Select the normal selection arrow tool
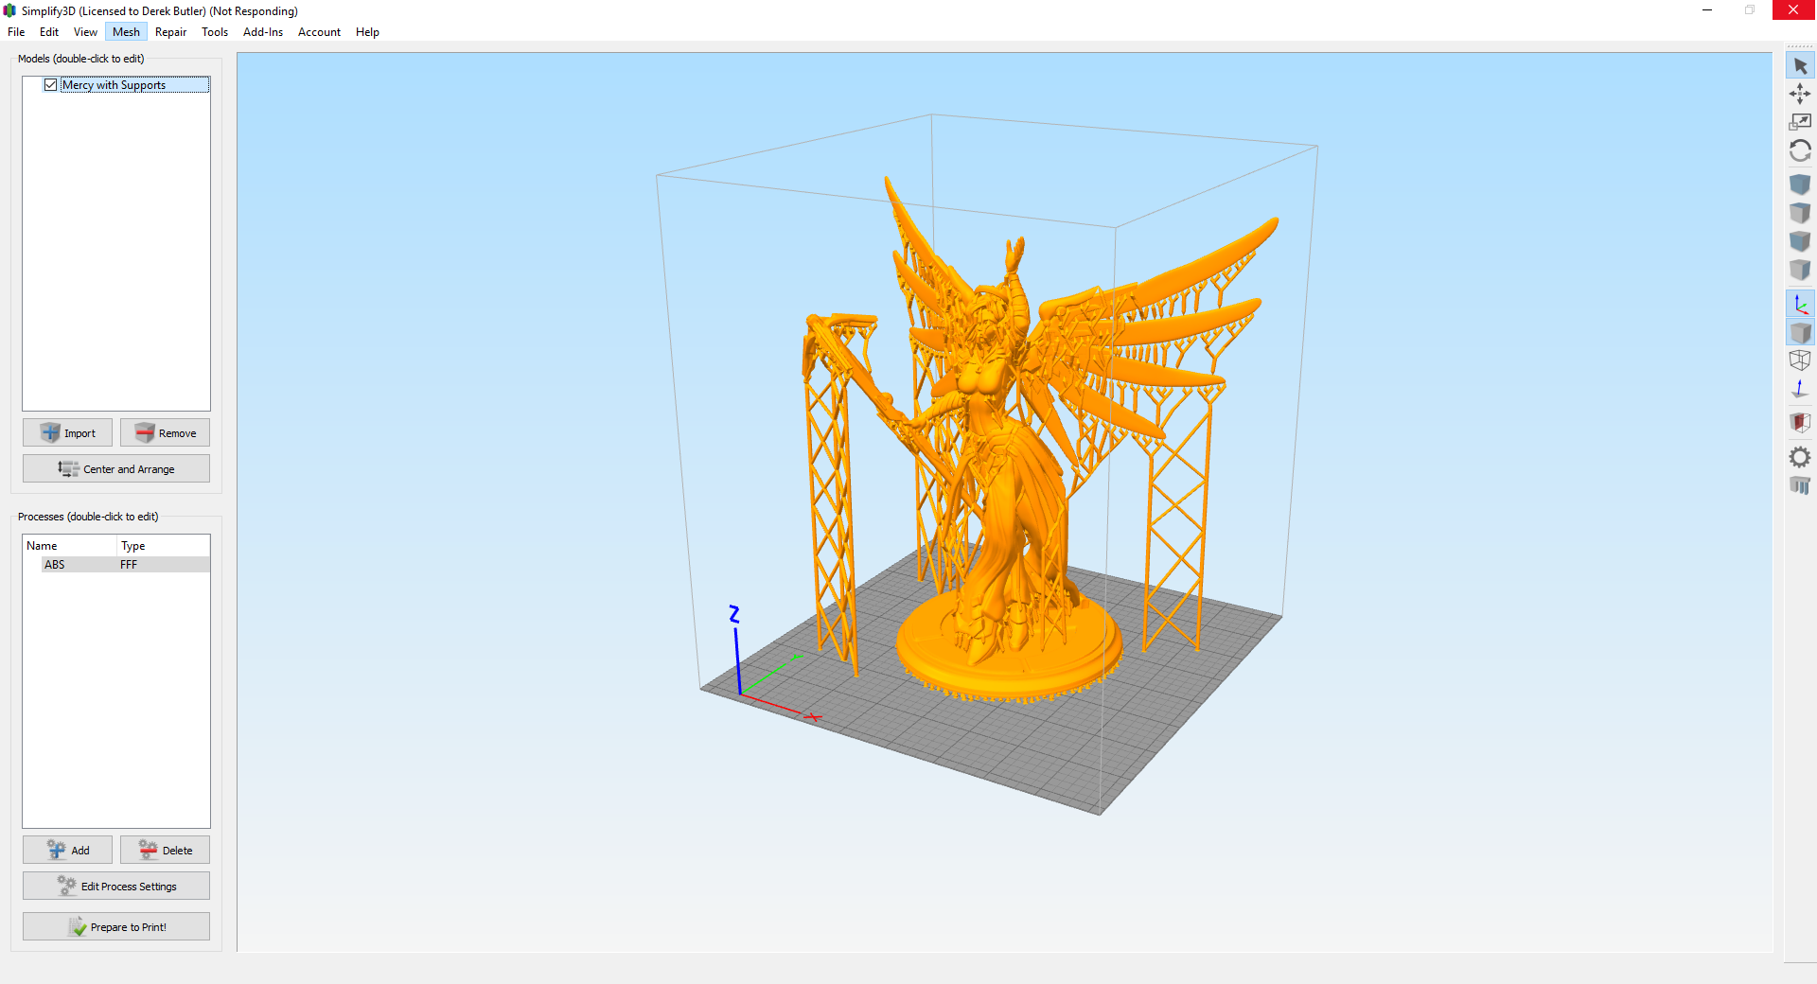 click(x=1800, y=66)
